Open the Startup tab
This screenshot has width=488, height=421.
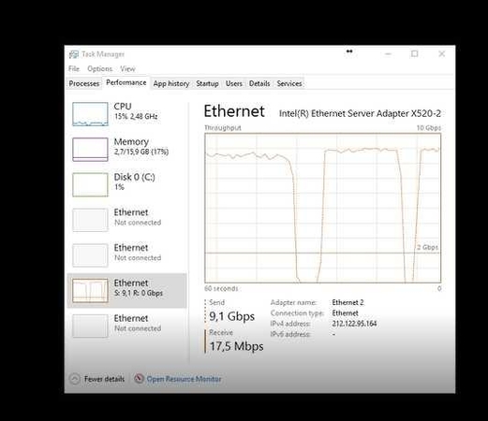(x=207, y=83)
